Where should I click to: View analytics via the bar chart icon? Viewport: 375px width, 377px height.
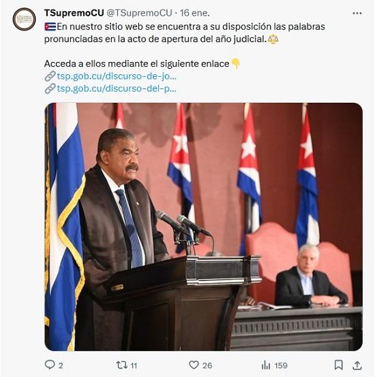(x=266, y=365)
